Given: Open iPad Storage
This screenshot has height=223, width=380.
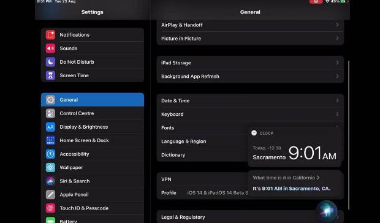Looking at the screenshot, I should 250,62.
